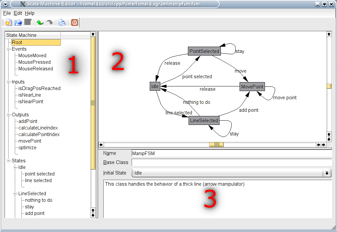Click the diagram horizontal scrollbar thumb
The width and height of the screenshot is (337, 232).
pos(217,145)
